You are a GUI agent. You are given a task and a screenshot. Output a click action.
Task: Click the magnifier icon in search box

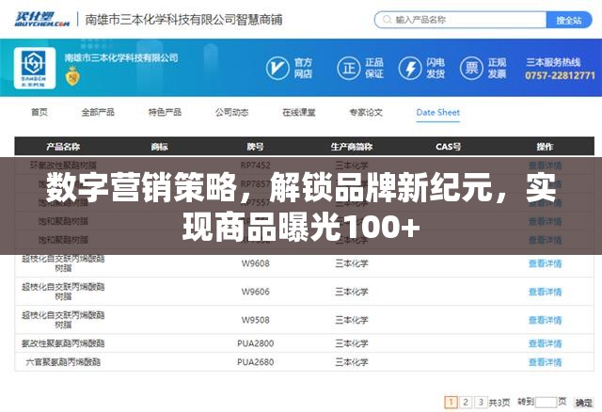387,19
